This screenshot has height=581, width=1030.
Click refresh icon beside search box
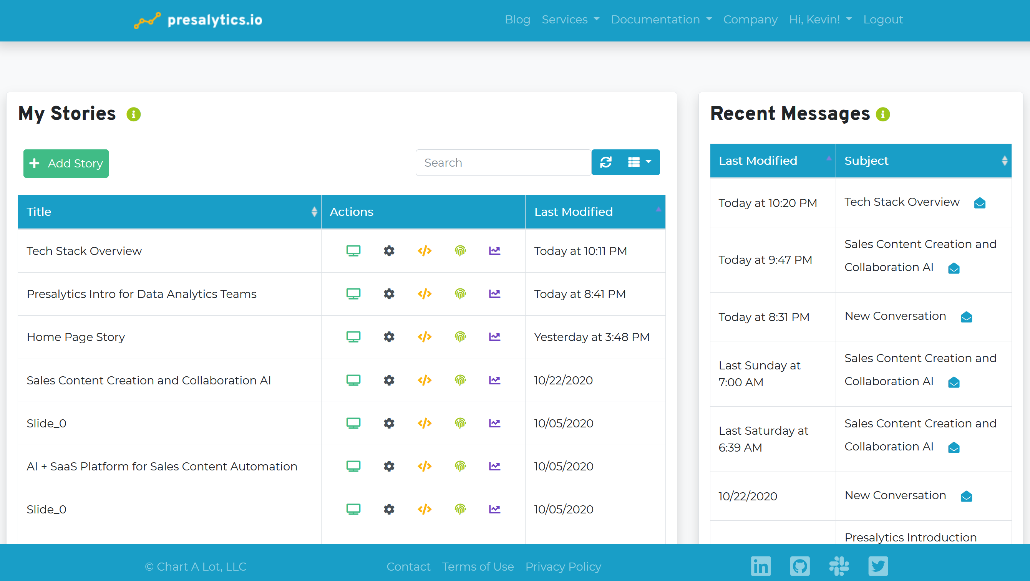[x=606, y=162]
